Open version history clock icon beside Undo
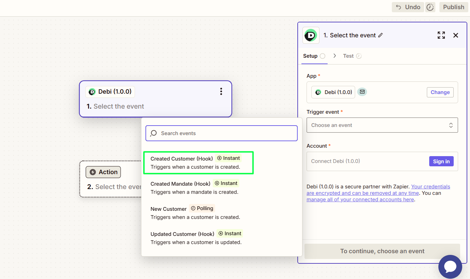This screenshot has height=279, width=470. click(x=430, y=7)
